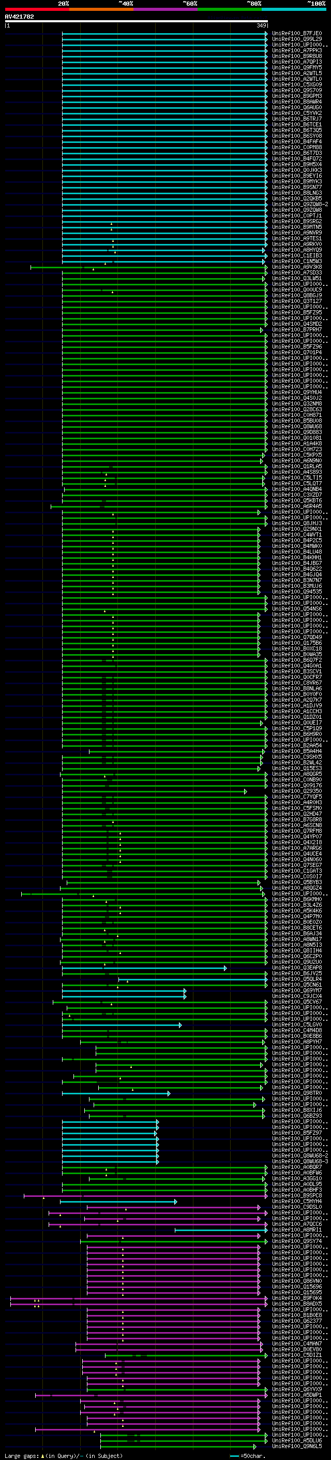
Task: Click hit UniRef100_B9F0K4
Action: tap(297, 1298)
